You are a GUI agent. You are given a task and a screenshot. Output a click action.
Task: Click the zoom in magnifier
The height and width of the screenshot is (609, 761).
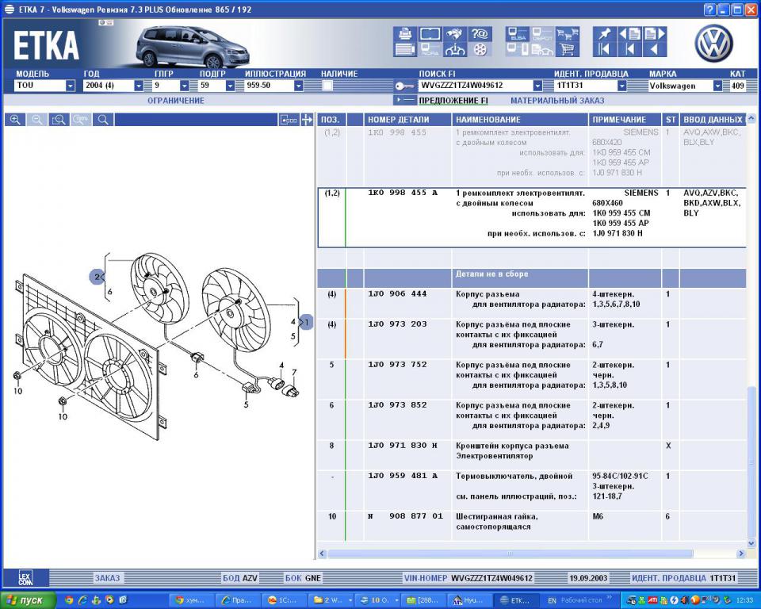pos(15,120)
